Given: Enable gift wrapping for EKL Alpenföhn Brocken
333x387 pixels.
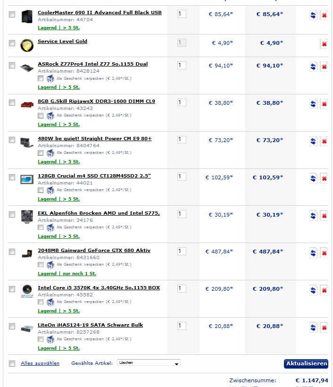Looking at the screenshot, I should coord(41,227).
